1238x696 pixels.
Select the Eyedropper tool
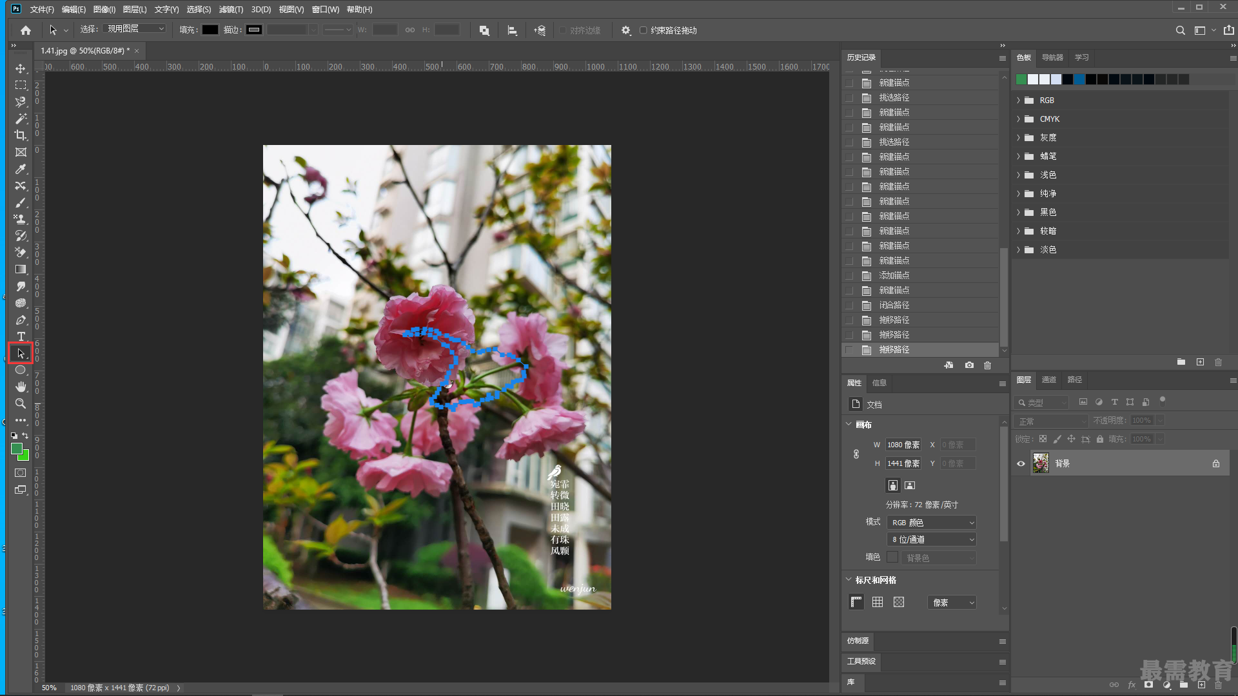[x=21, y=169]
